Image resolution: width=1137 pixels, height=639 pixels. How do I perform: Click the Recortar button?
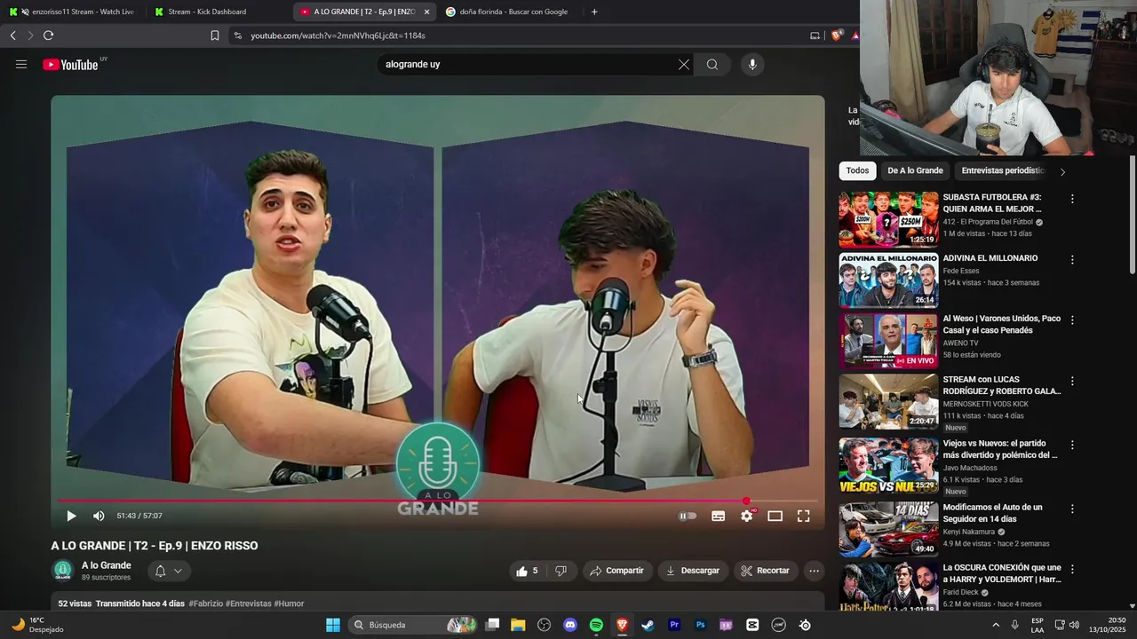[x=766, y=571]
